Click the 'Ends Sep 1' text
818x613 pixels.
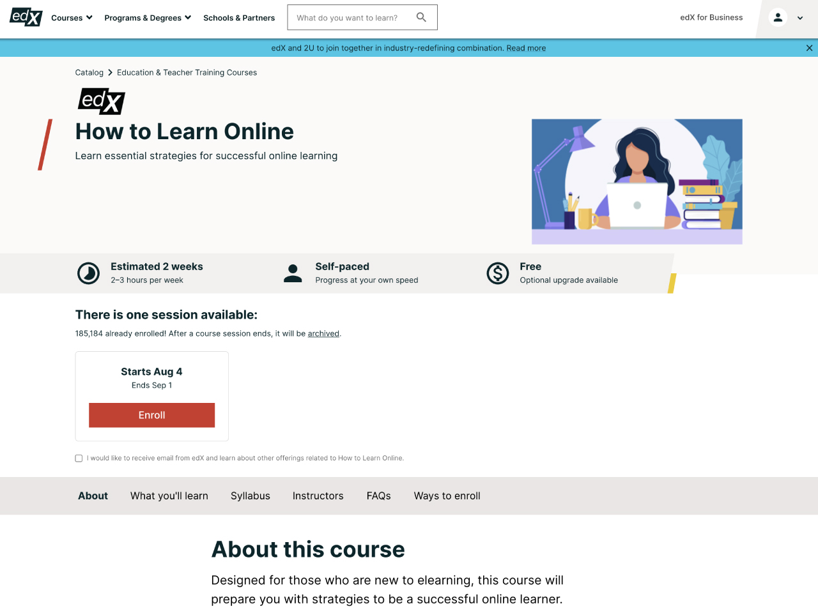(x=151, y=385)
